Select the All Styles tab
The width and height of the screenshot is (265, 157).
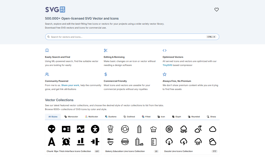click(53, 117)
